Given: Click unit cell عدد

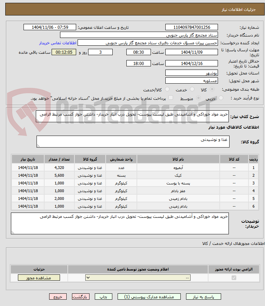Looking at the screenshot, I should (x=121, y=168).
